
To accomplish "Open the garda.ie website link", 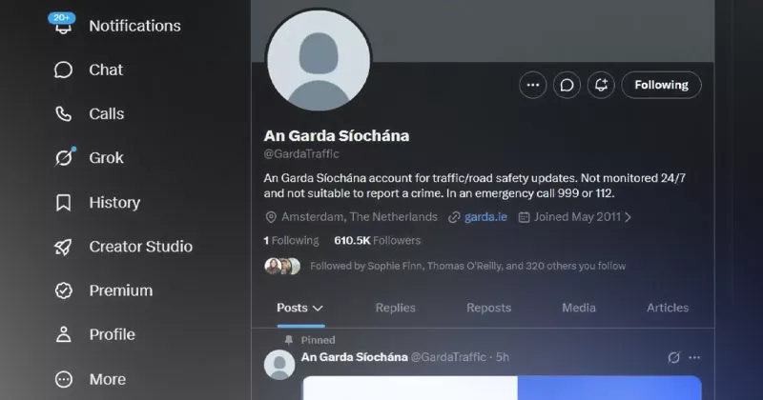I will click(x=485, y=217).
